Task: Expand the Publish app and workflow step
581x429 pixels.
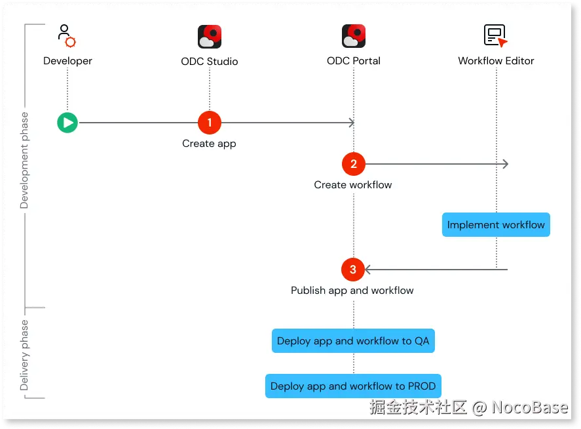Action: pyautogui.click(x=353, y=290)
